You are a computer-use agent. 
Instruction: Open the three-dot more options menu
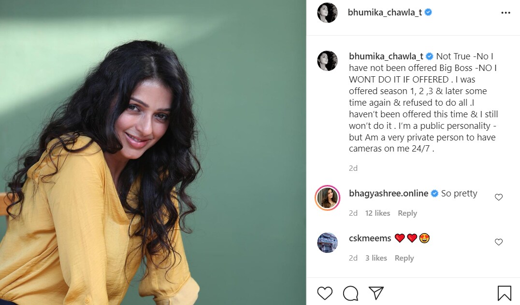click(x=506, y=13)
